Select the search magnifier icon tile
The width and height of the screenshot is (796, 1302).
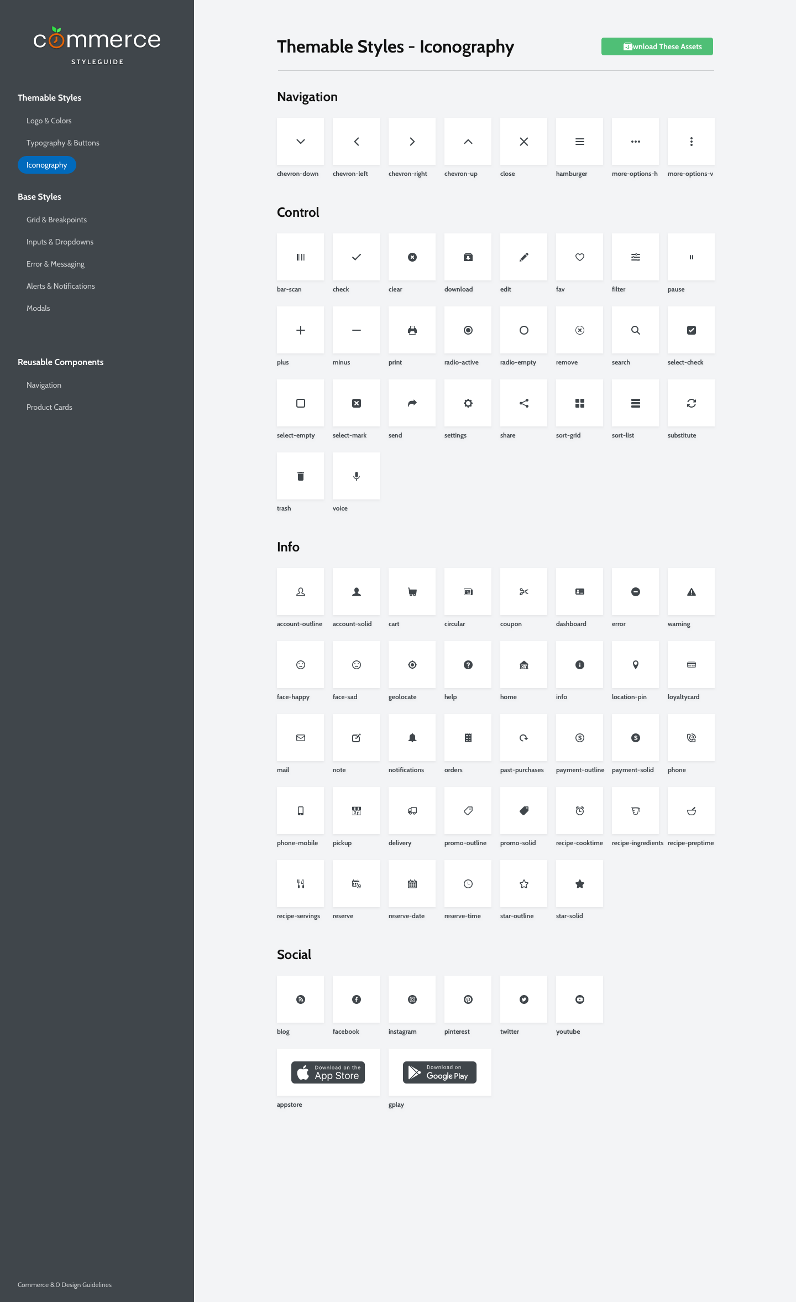click(x=636, y=330)
